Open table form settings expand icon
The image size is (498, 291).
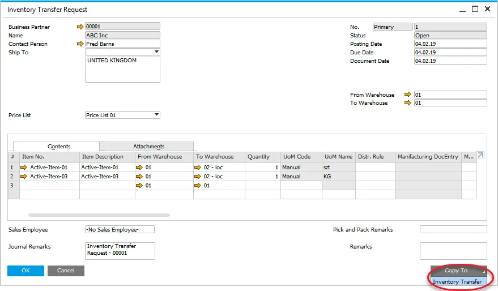(481, 156)
